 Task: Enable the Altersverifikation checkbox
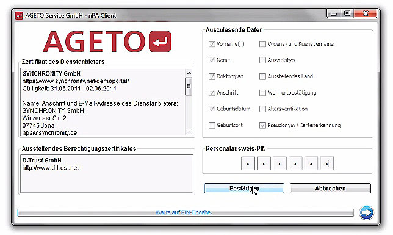tap(262, 109)
